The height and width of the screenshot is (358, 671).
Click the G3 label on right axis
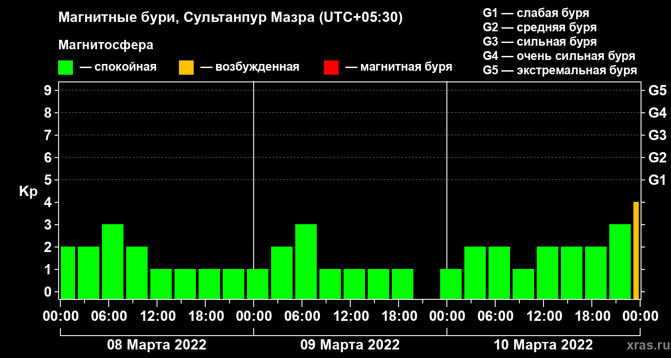click(657, 135)
